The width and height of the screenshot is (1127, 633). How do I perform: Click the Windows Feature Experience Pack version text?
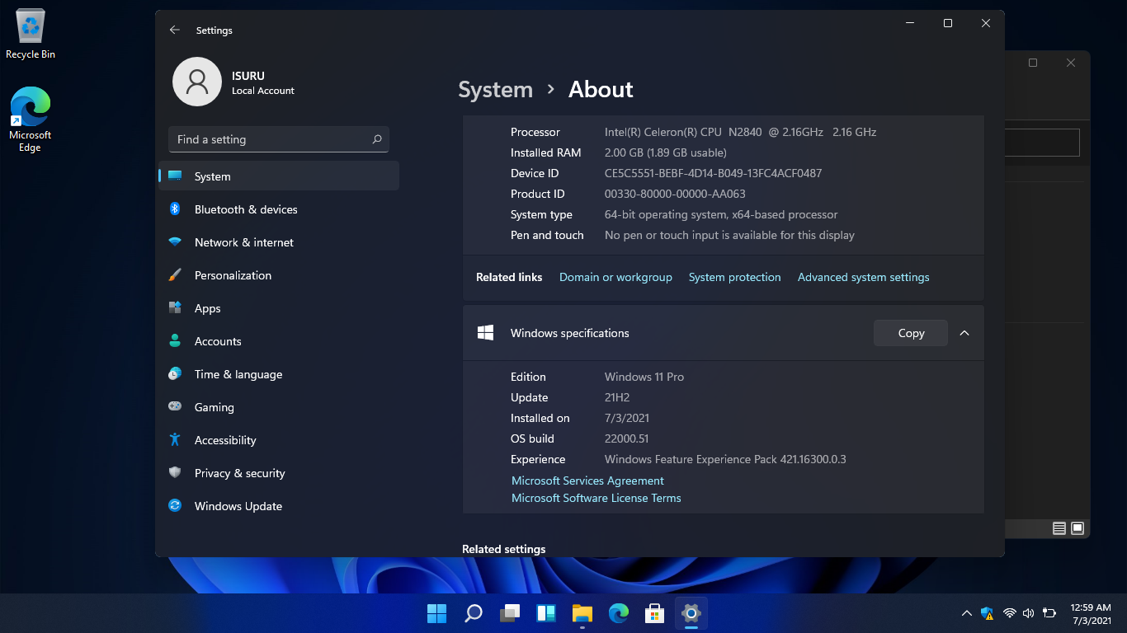point(725,459)
